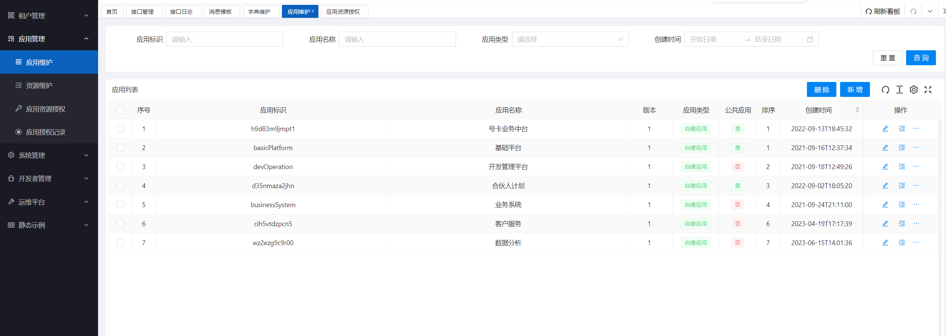Click edit pencil icon for h9d83m9jmpt1 row
946x336 pixels.
[x=885, y=129]
